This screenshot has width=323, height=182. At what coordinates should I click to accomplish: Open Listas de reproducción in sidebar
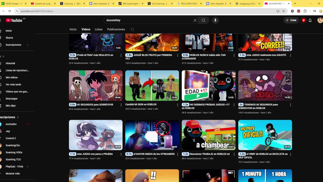click(x=17, y=71)
